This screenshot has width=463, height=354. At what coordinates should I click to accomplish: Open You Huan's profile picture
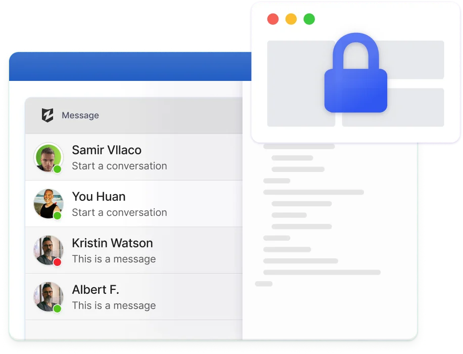tap(49, 204)
